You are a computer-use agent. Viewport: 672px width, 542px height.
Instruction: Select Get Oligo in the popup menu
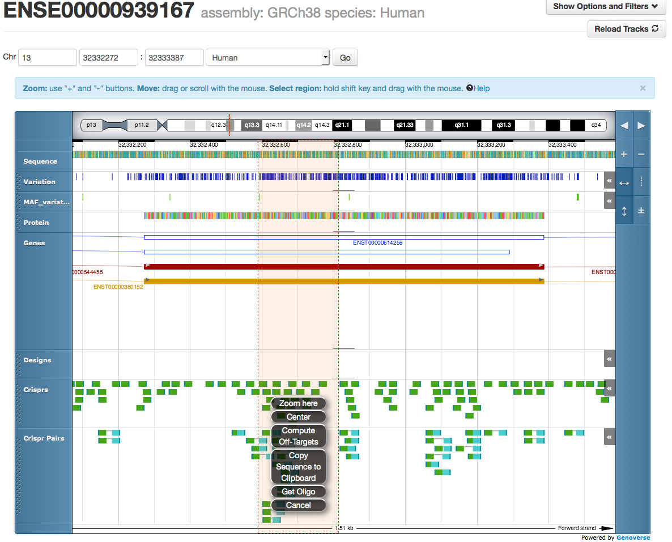tap(299, 492)
